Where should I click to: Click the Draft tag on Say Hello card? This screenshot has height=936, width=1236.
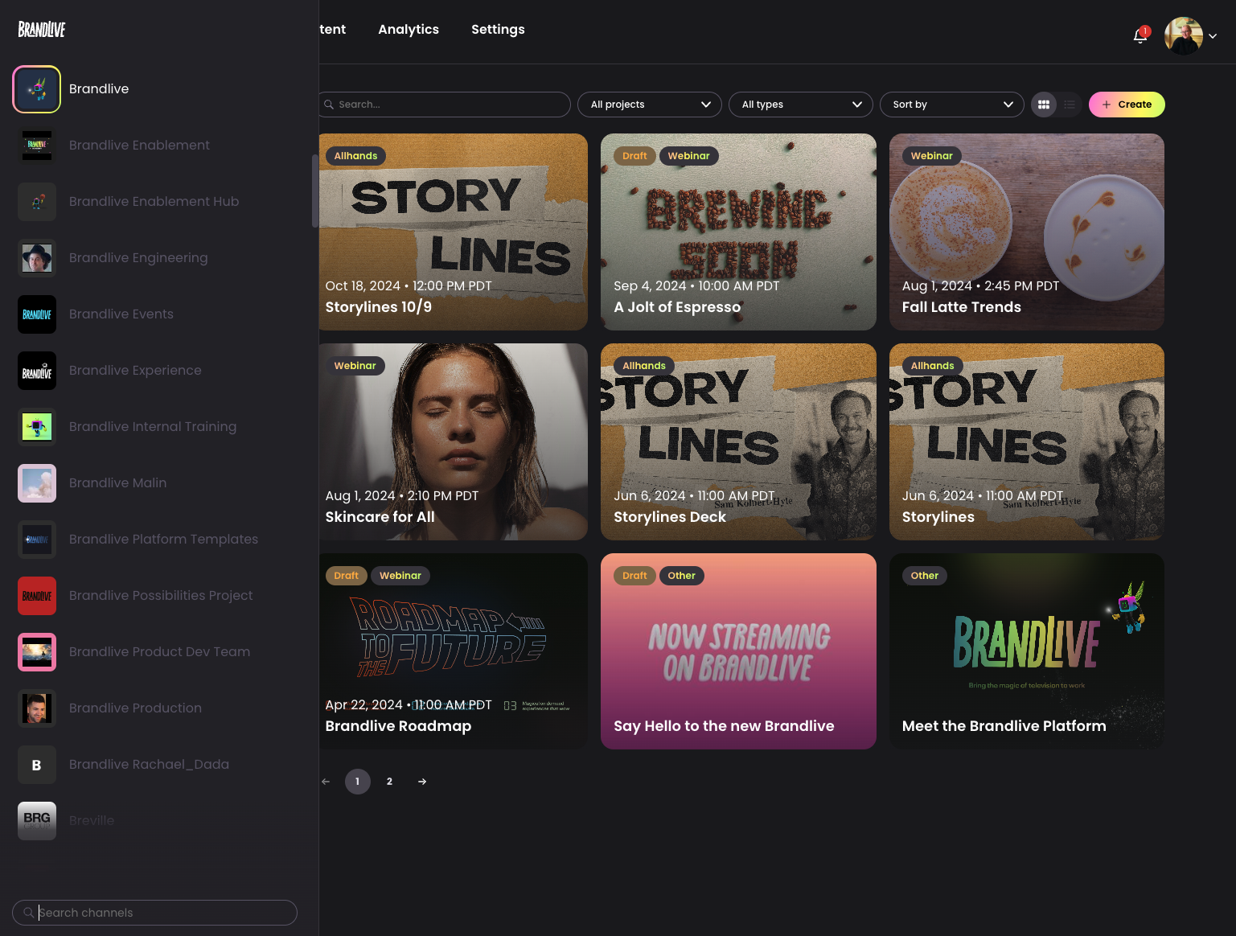[634, 576]
